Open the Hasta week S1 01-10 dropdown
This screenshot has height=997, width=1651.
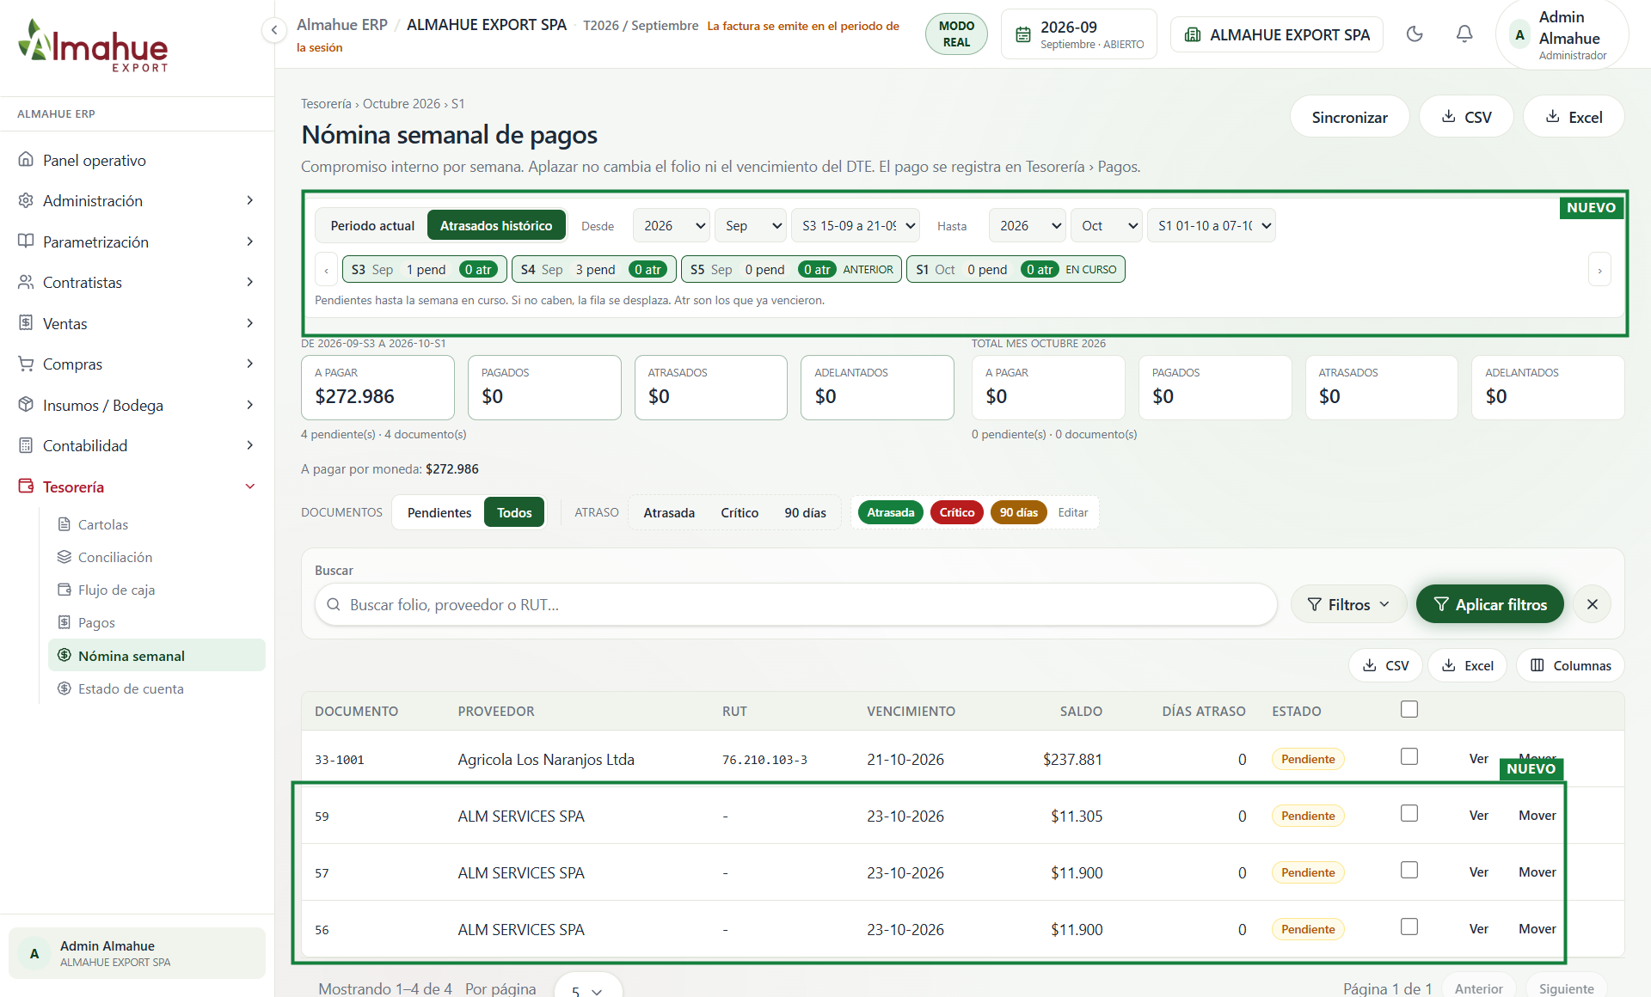[x=1212, y=225]
